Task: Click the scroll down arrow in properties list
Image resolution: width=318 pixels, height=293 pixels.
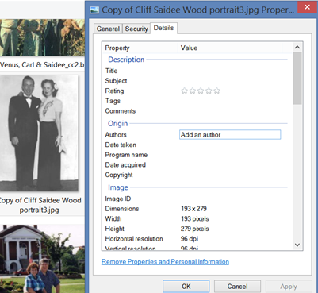Action: pos(297,245)
